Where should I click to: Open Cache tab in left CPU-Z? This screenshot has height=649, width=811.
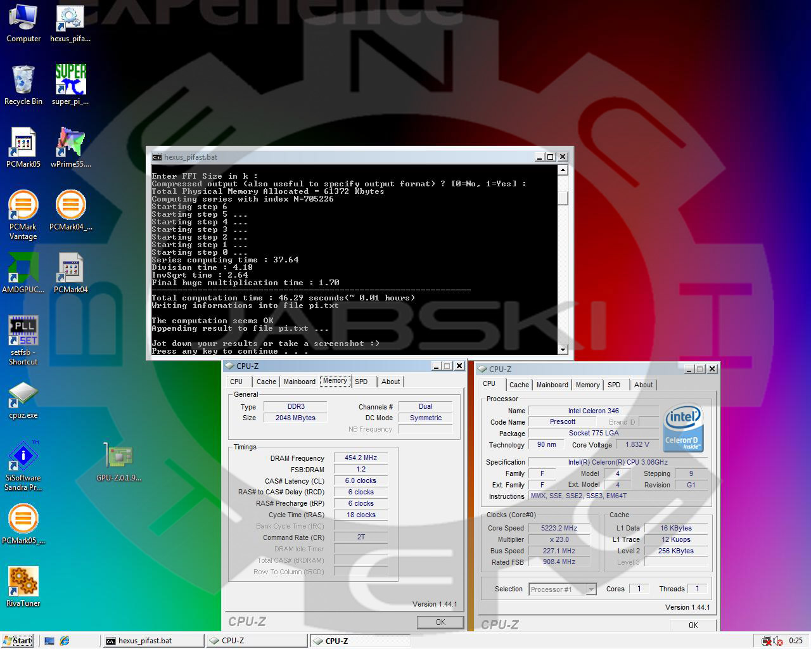tap(266, 382)
